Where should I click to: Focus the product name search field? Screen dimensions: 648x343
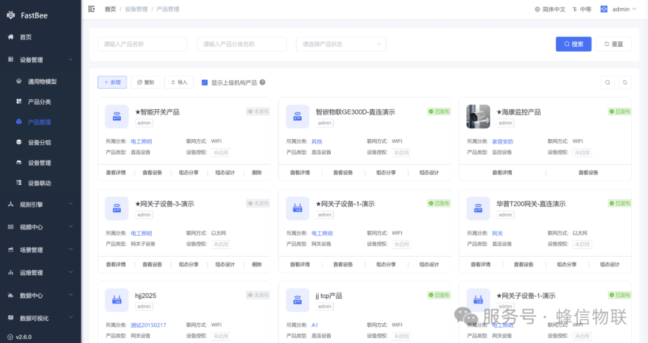coord(142,44)
